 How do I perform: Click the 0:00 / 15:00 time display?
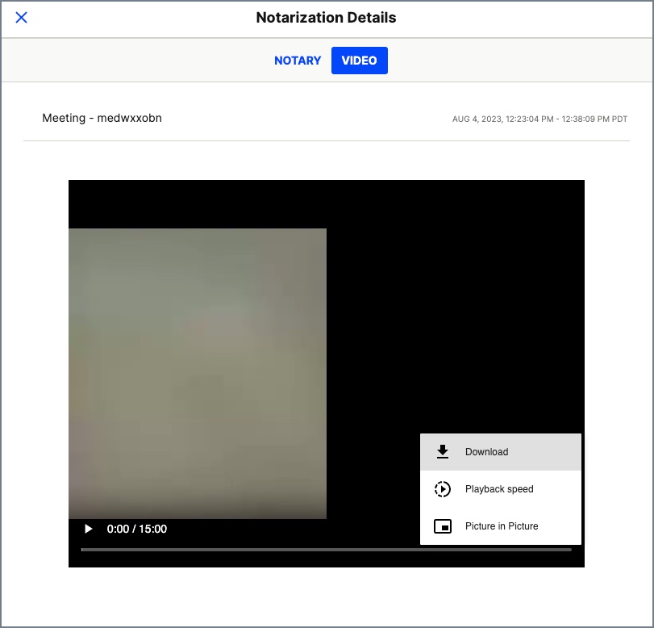point(137,529)
